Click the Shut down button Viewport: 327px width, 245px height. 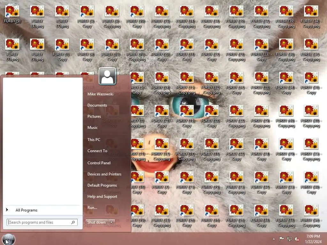[96, 222]
